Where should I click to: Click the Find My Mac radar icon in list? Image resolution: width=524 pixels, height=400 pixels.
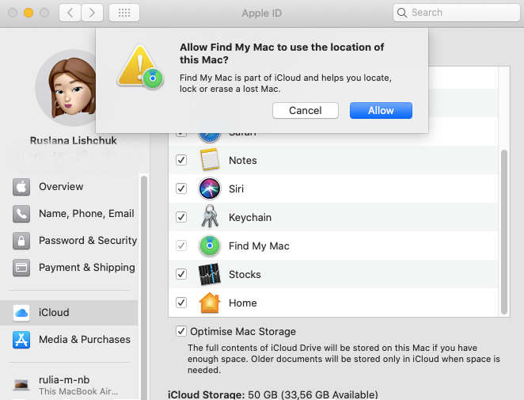210,246
